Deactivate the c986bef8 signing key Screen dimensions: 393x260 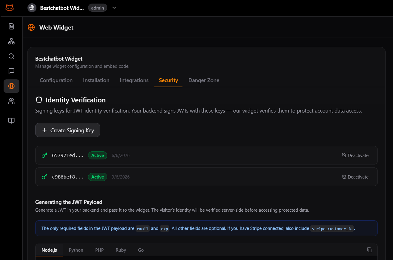tap(355, 177)
